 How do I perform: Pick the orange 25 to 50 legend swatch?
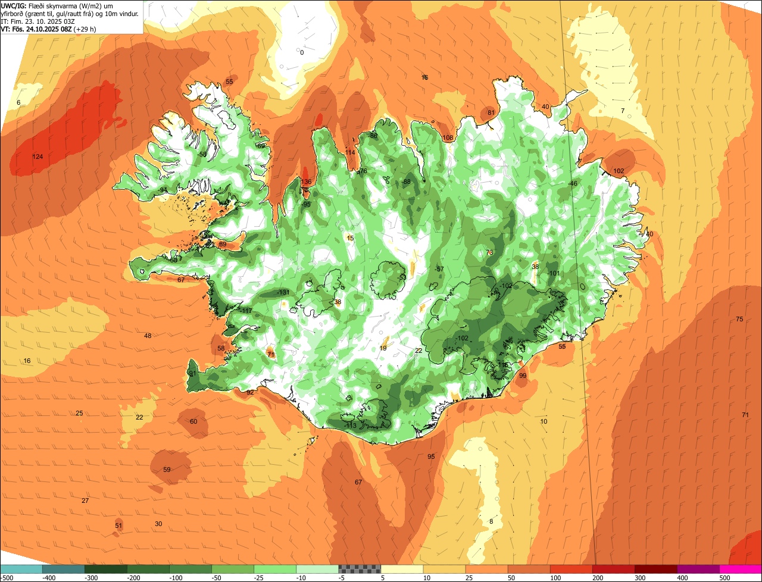click(x=486, y=569)
